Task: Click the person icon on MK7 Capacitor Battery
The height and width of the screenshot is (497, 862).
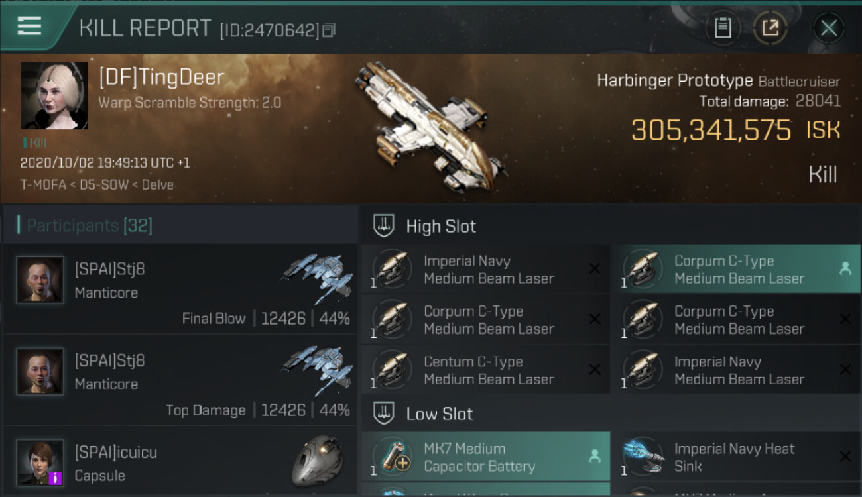Action: point(594,457)
